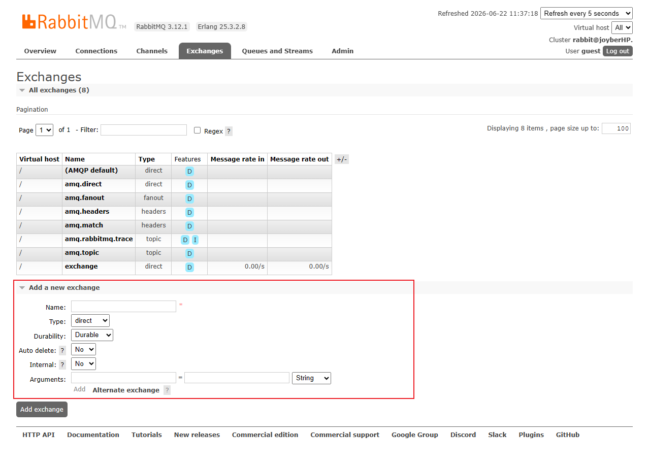Open the amq.direct exchange
The height and width of the screenshot is (466, 649).
pos(83,184)
